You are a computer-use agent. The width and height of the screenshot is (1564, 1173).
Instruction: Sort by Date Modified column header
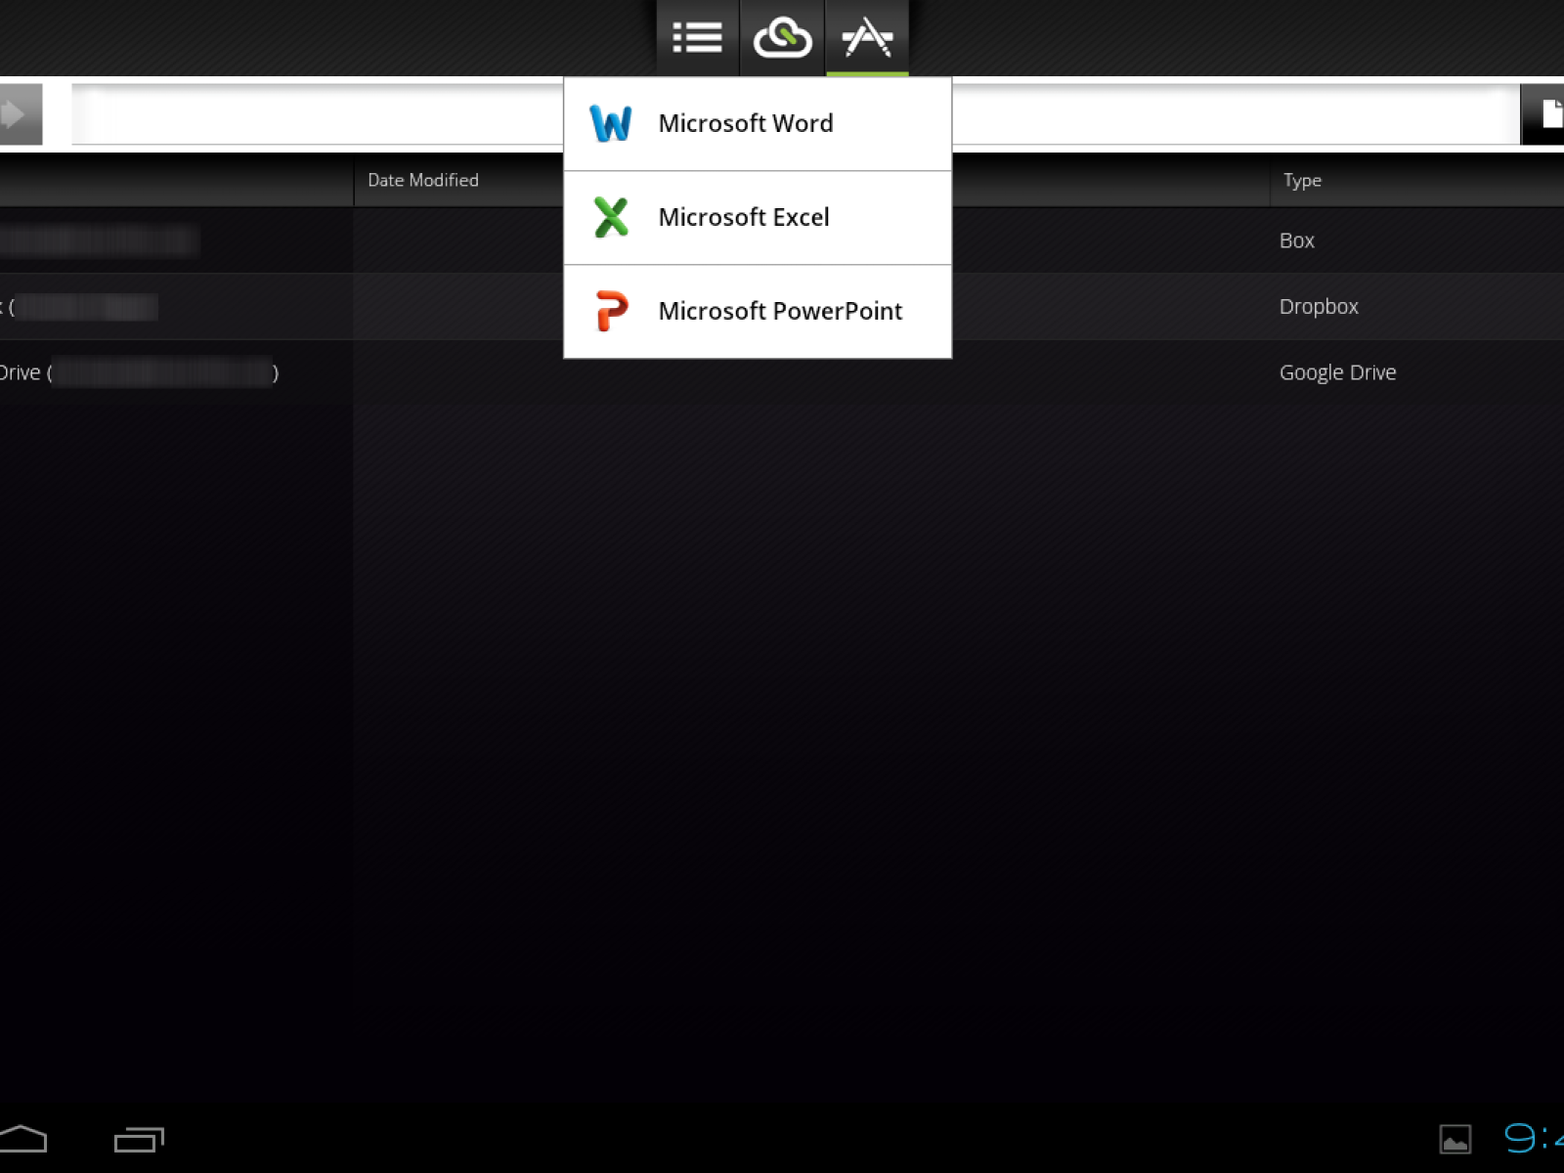(423, 180)
